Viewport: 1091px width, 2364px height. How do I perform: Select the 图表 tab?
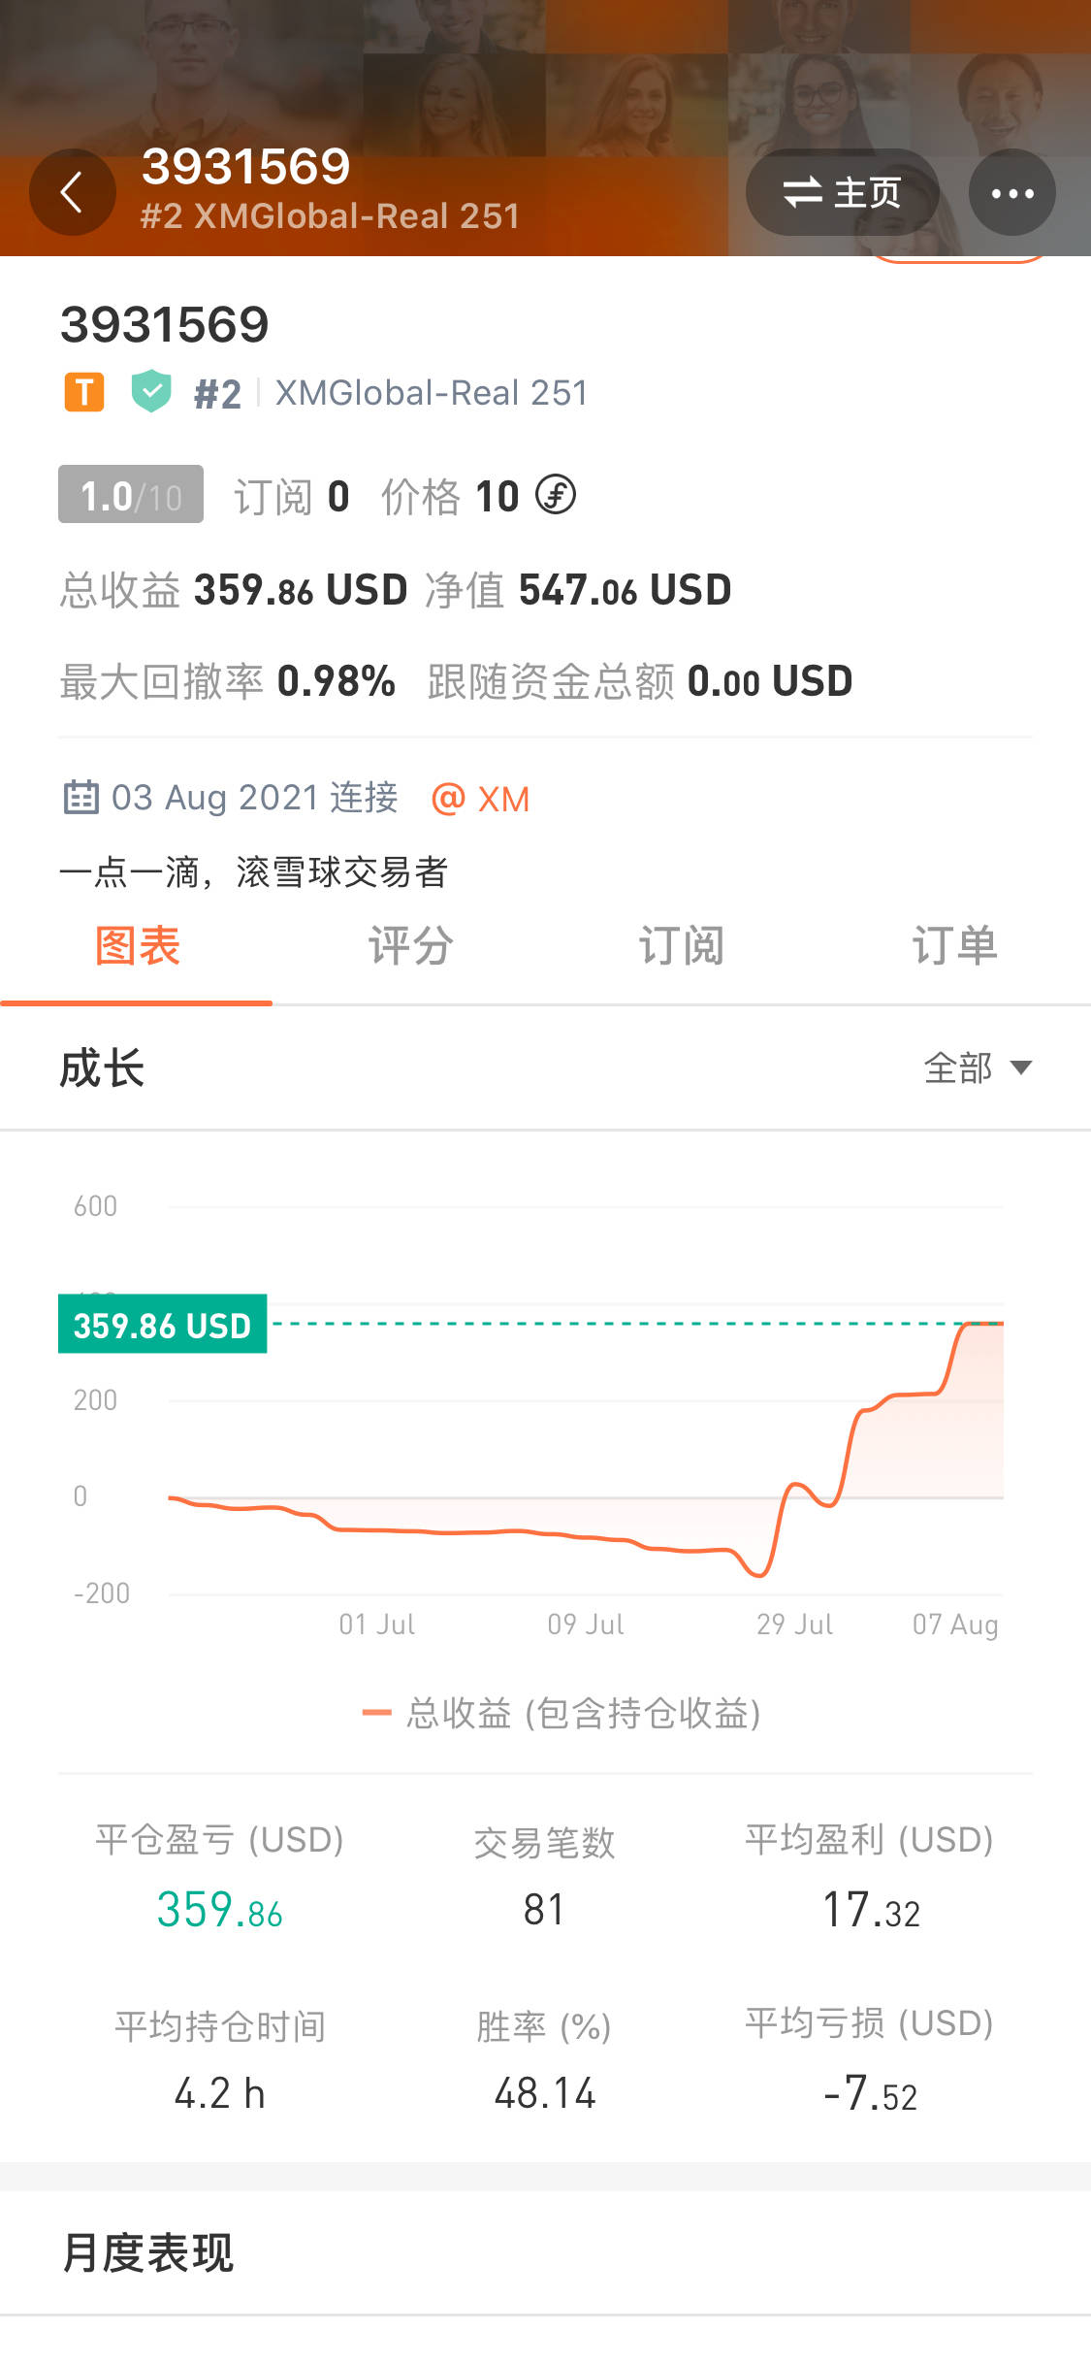[x=137, y=946]
